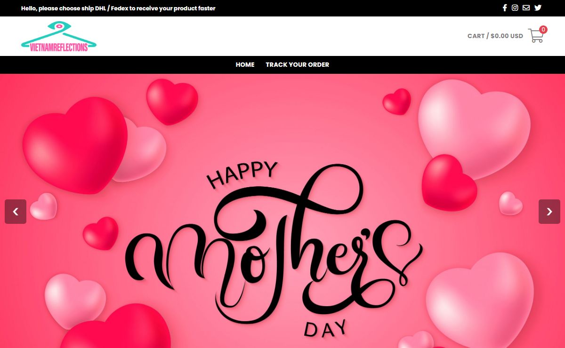
Task: Click the DAY text on the banner
Action: (325, 327)
